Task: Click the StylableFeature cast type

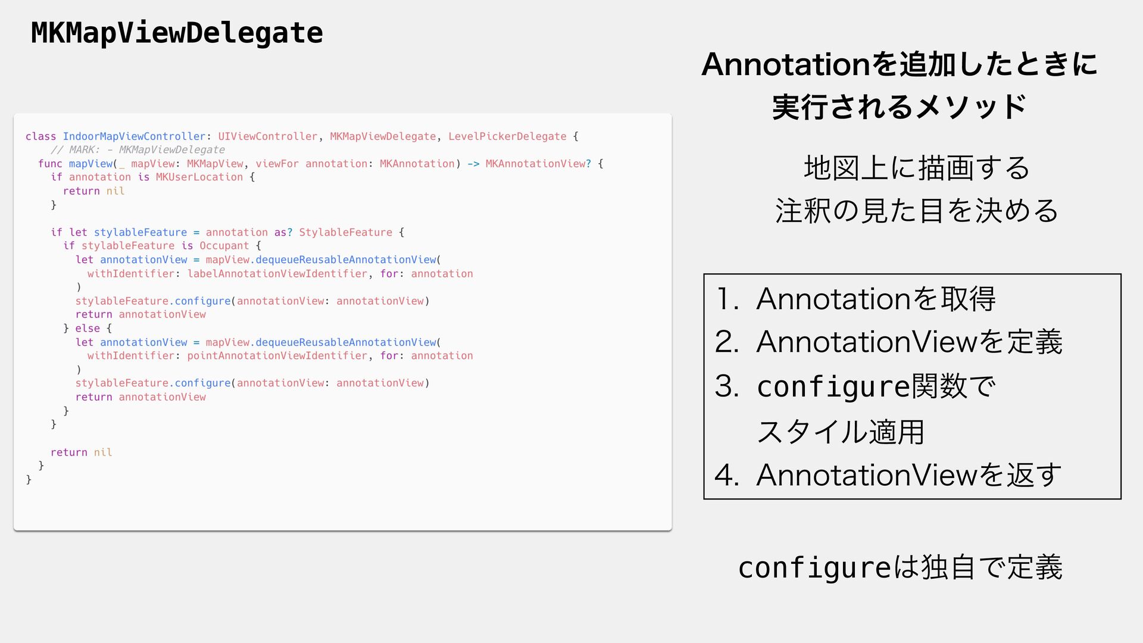Action: tap(345, 232)
